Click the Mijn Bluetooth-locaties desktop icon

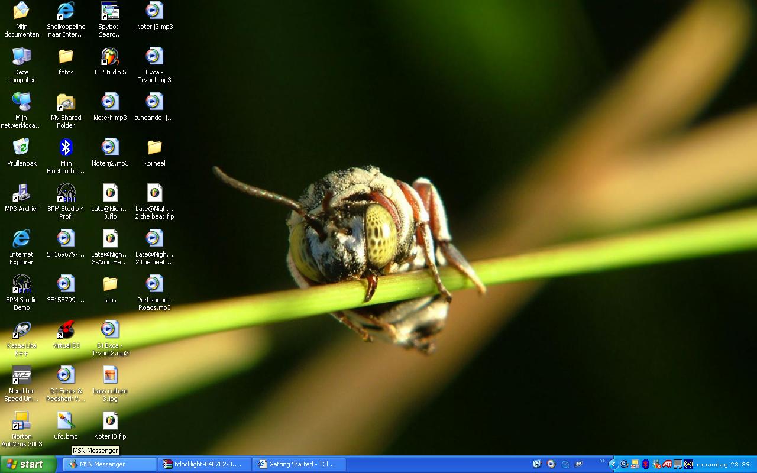[66, 148]
